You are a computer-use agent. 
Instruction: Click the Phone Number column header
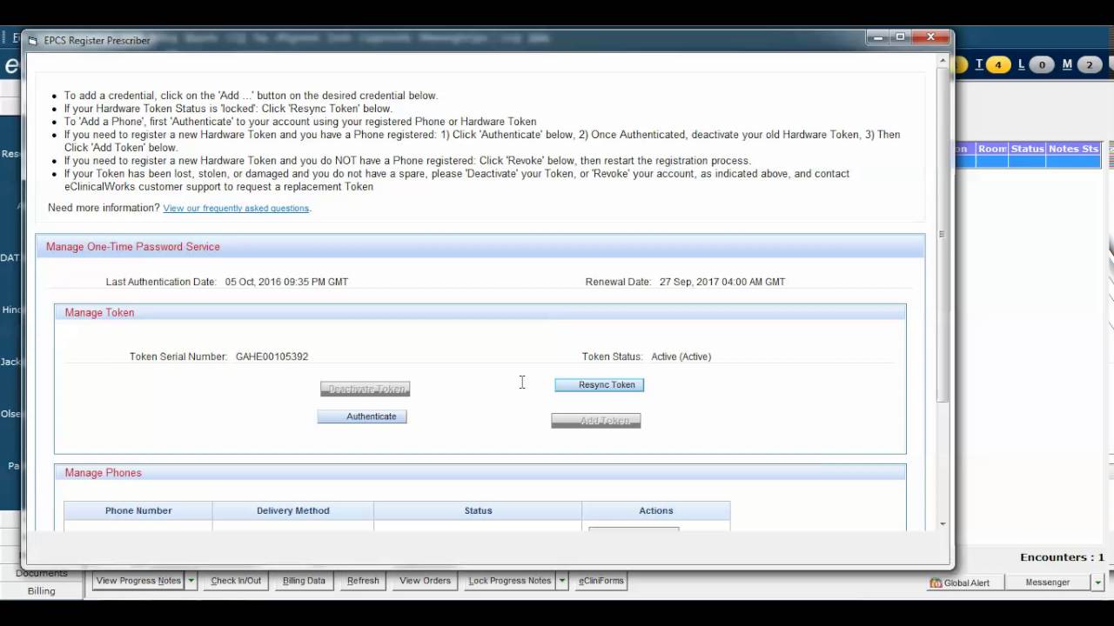(x=138, y=510)
